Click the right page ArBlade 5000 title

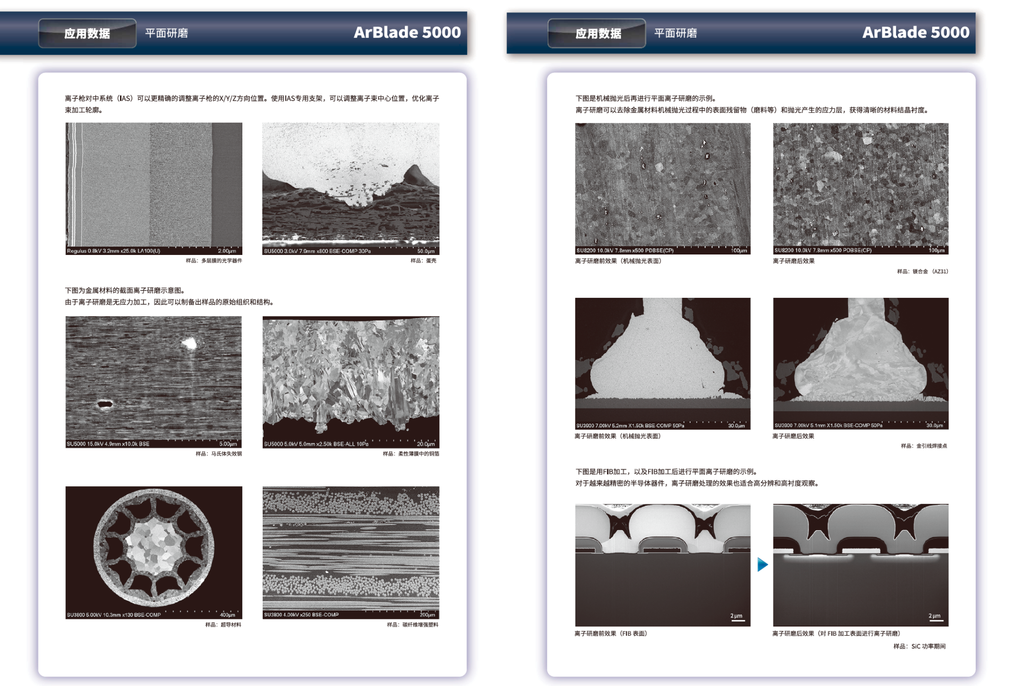[916, 32]
